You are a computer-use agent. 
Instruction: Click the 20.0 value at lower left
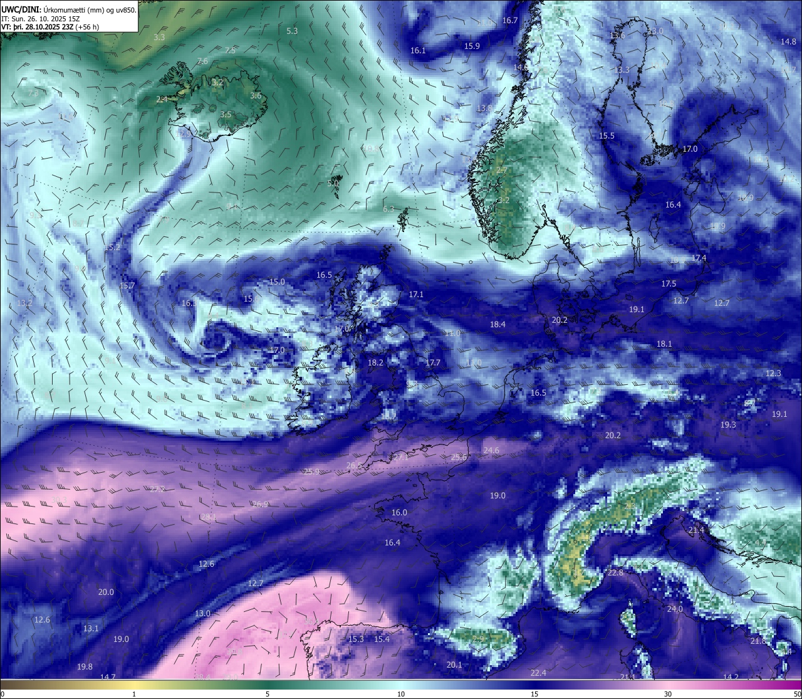click(x=106, y=592)
